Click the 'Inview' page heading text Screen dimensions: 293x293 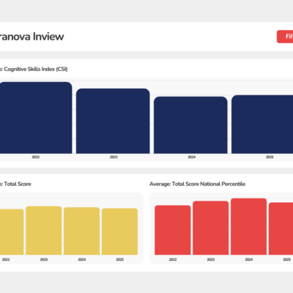pos(48,37)
